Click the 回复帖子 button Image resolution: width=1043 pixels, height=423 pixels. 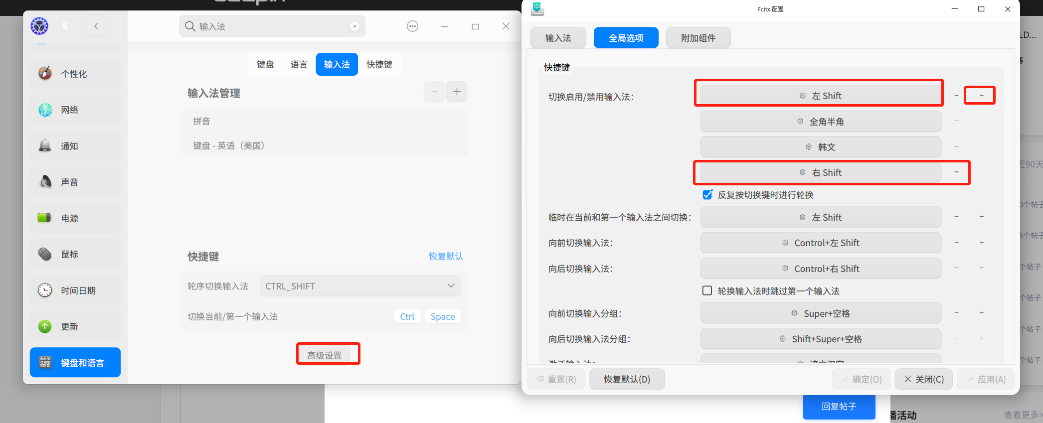tap(839, 407)
